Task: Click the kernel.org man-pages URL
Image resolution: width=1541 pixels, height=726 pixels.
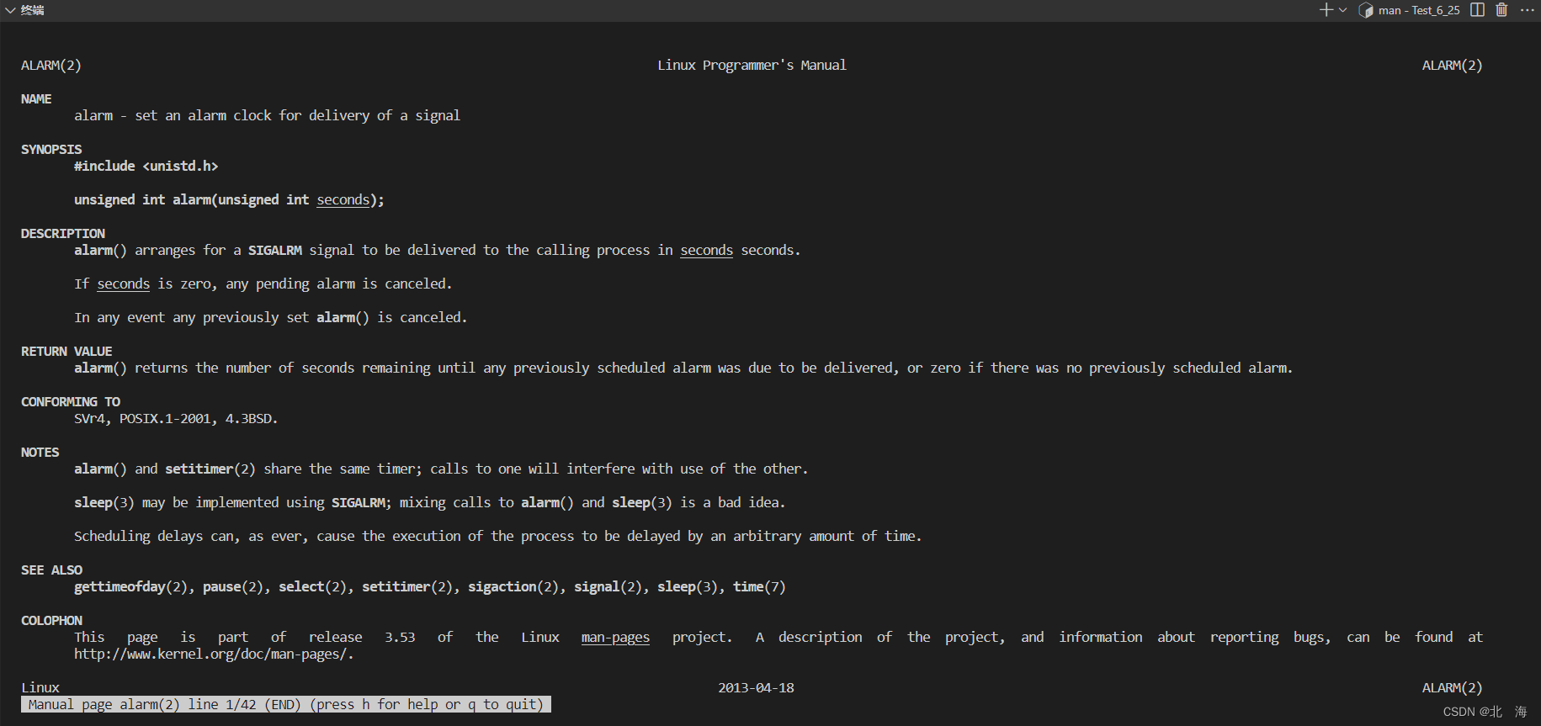Action: 214,654
